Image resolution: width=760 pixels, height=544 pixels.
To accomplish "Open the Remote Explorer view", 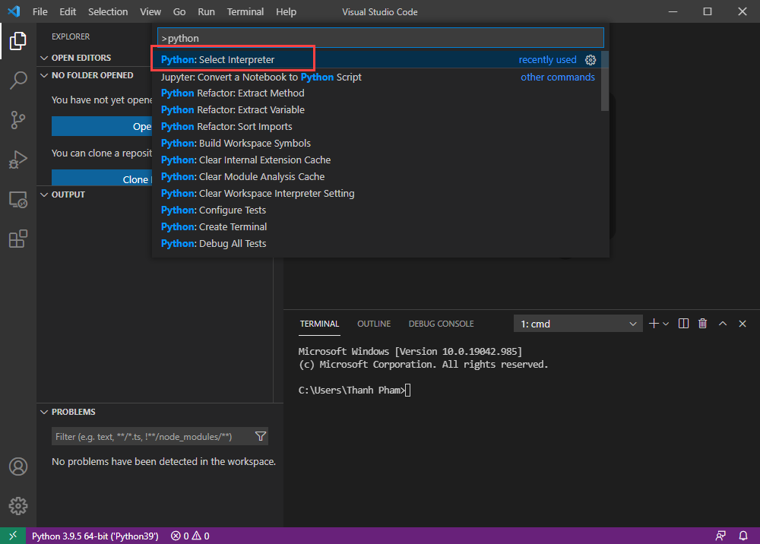I will point(18,199).
